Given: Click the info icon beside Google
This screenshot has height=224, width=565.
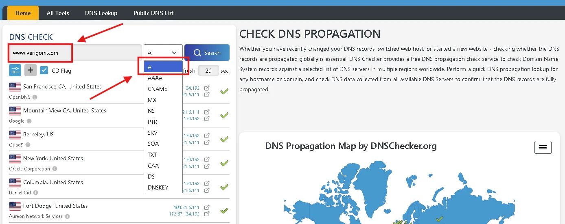Looking at the screenshot, I should point(29,121).
